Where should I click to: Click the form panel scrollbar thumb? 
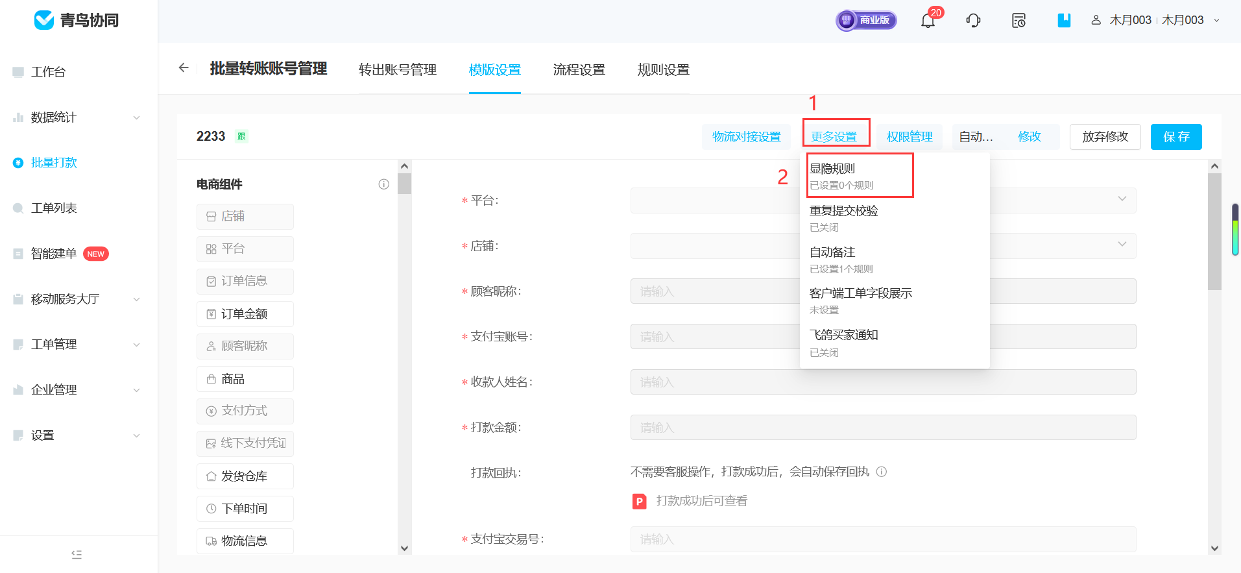(1214, 232)
